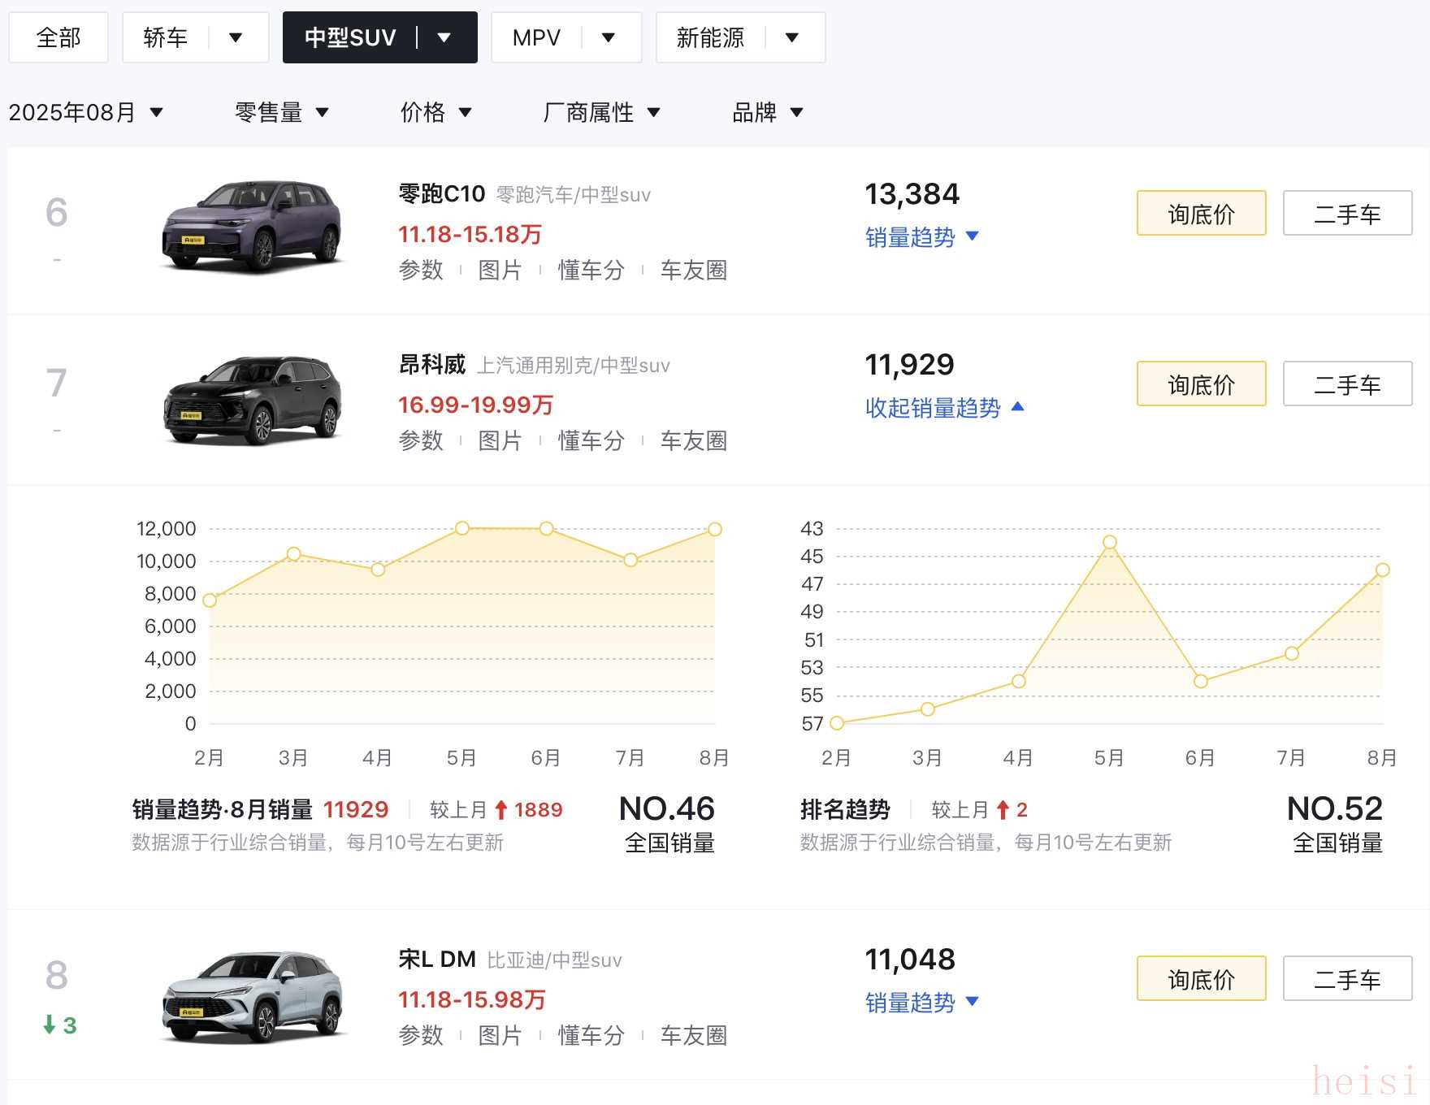1430x1105 pixels.
Task: Click the 8月 data point on sales chart
Action: (x=715, y=529)
